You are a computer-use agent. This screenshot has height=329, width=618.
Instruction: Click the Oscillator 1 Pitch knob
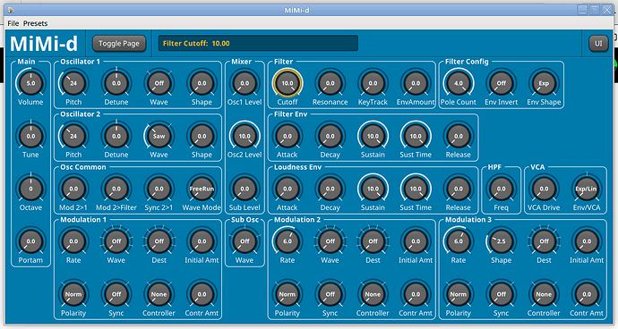(x=73, y=83)
